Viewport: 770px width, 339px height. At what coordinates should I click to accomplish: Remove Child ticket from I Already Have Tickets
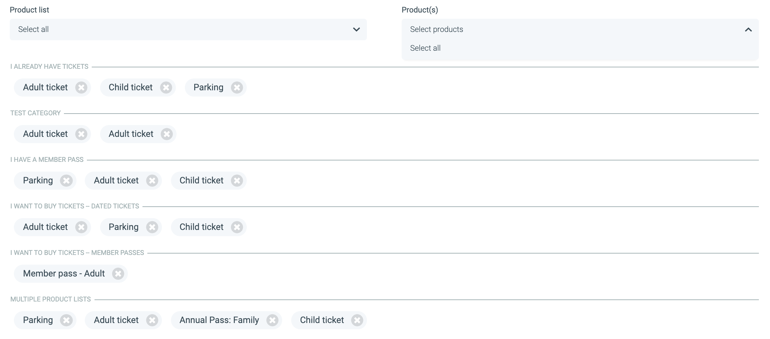[166, 88]
